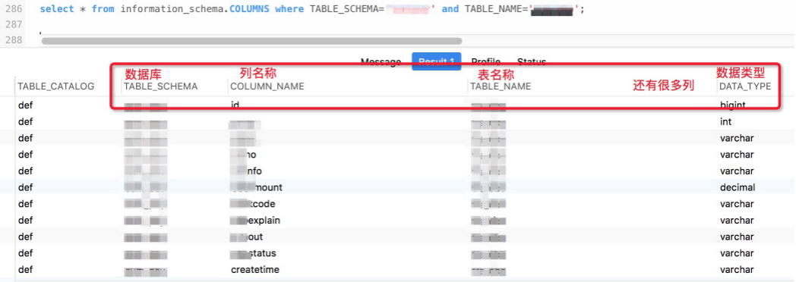Click the int data type cell
Screen dimensions: 796x282
point(725,122)
